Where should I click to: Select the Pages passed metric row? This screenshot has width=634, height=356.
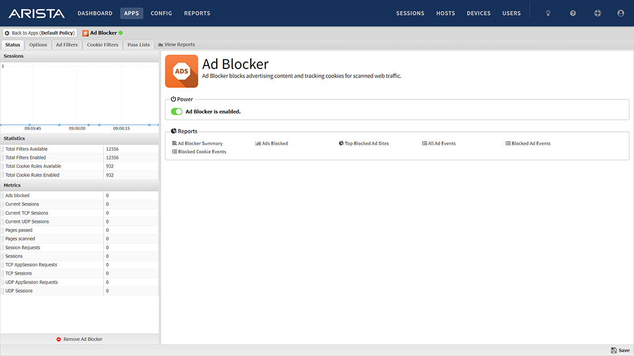[80, 230]
